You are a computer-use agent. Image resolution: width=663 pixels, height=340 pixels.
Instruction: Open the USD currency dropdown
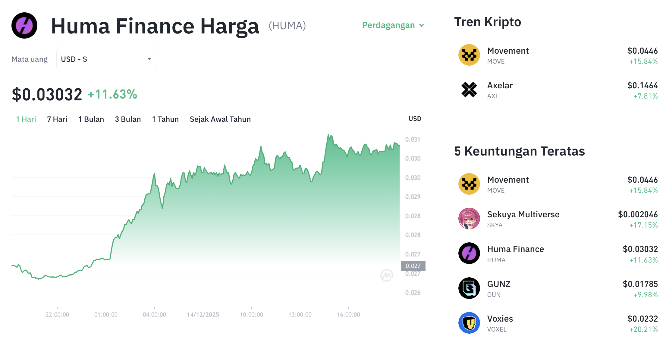coord(107,59)
